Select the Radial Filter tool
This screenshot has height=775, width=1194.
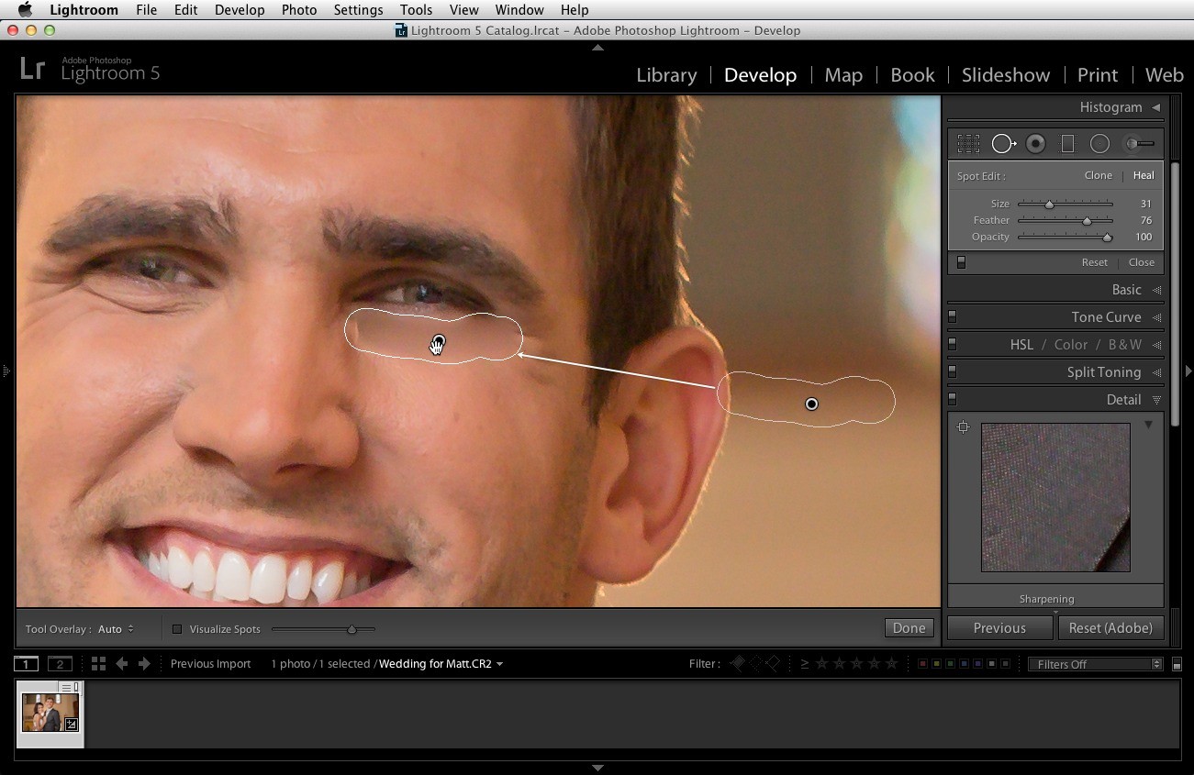[x=1099, y=144]
